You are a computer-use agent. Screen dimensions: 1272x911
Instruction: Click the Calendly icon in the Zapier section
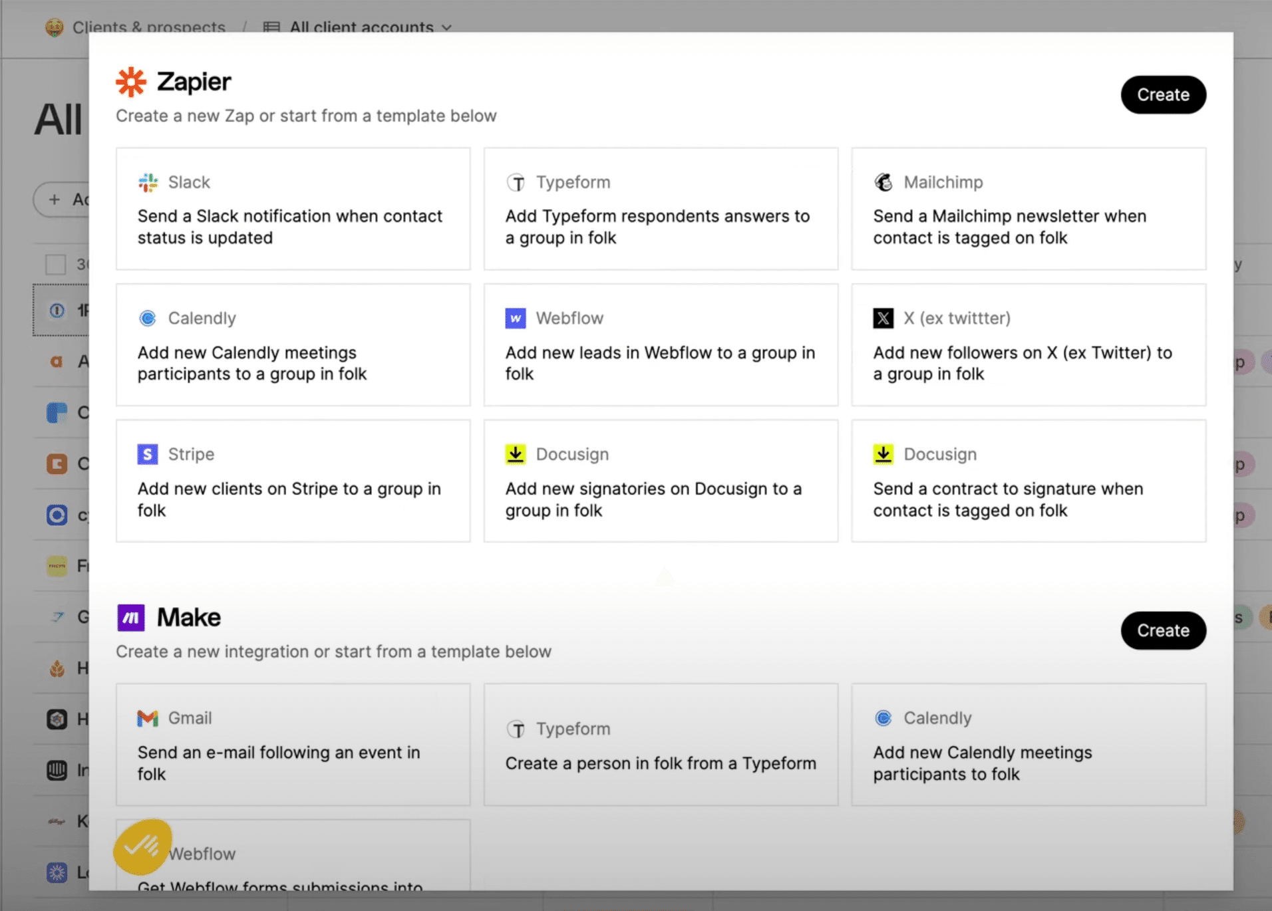148,319
